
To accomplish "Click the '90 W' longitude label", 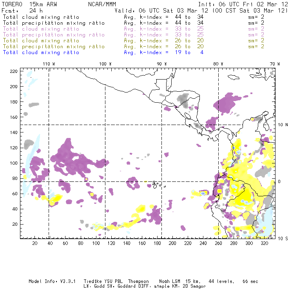I will tap(161, 64).
